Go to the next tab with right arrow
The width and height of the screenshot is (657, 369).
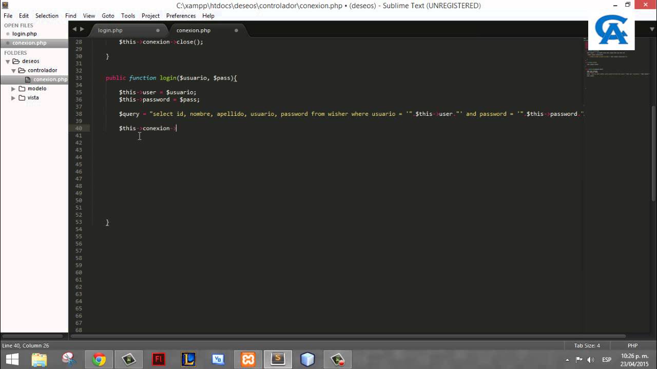click(82, 29)
